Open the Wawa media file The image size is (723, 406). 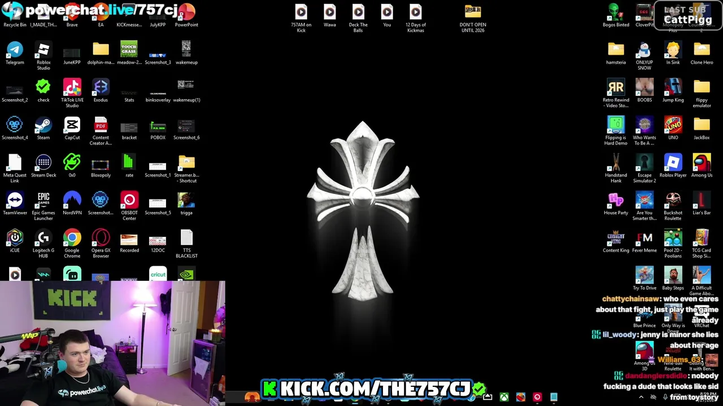[x=330, y=16]
